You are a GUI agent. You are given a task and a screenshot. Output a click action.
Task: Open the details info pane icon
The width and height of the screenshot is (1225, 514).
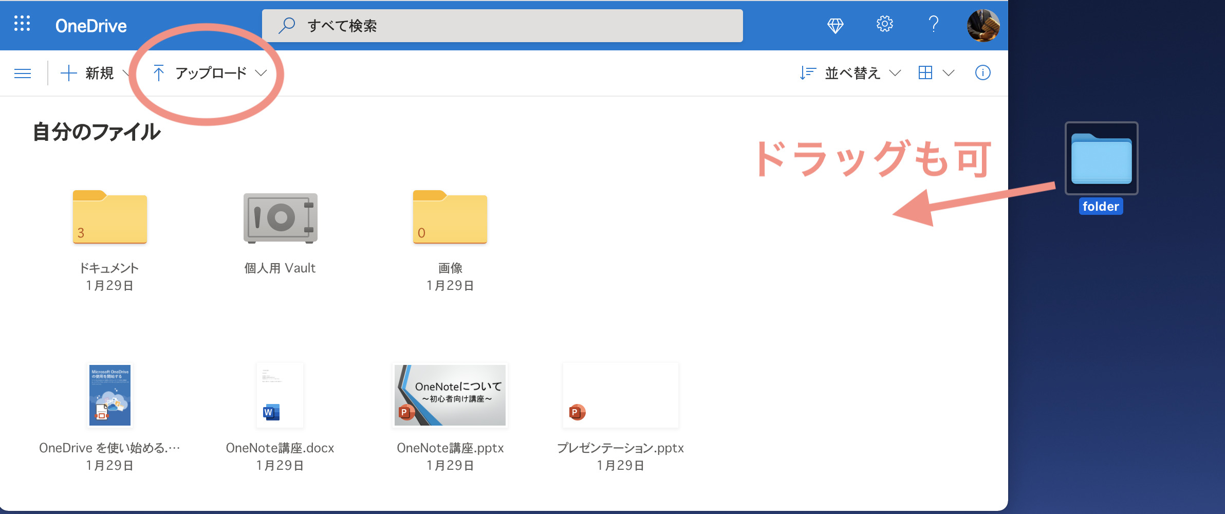[982, 73]
